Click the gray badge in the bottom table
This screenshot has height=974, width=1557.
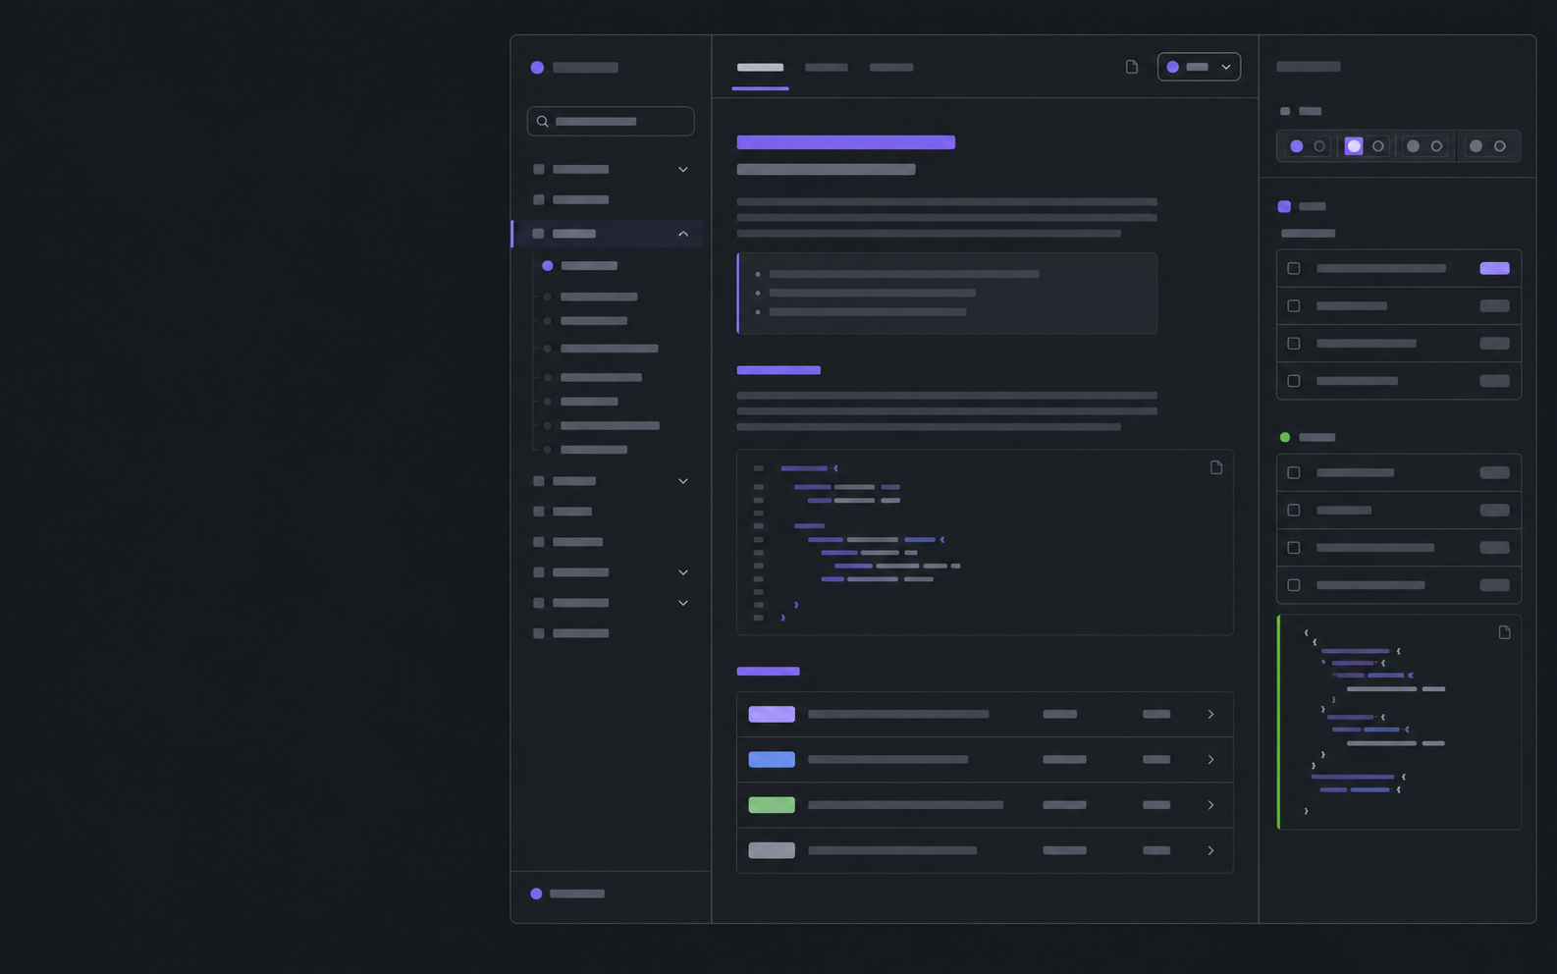pyautogui.click(x=772, y=850)
